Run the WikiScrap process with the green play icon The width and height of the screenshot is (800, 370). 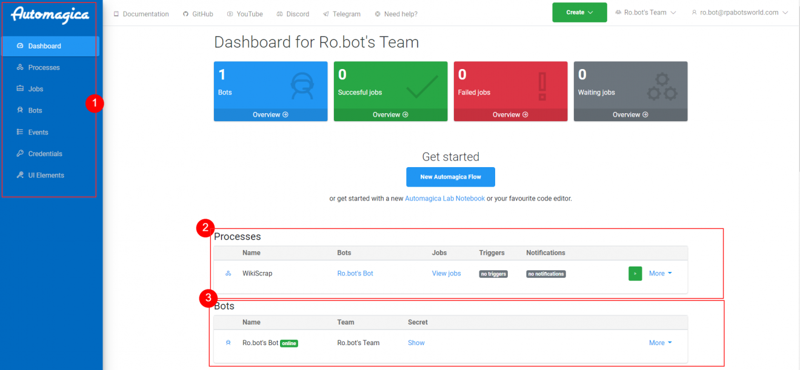click(635, 273)
